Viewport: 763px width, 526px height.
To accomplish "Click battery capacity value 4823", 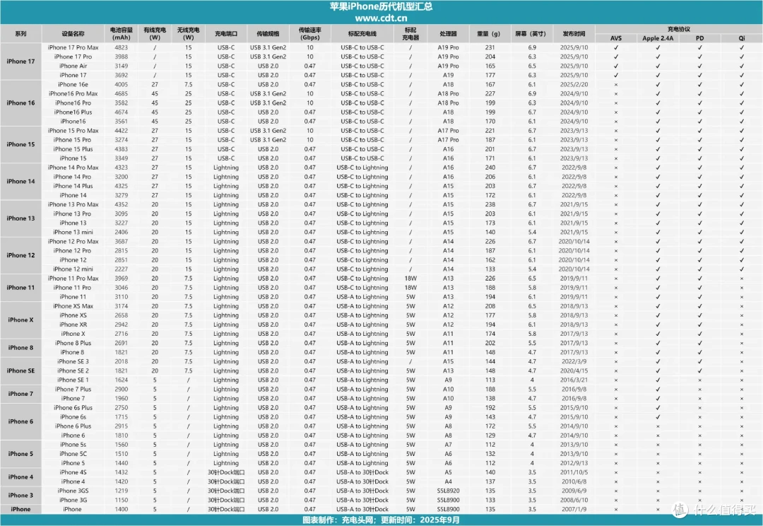I will 122,47.
